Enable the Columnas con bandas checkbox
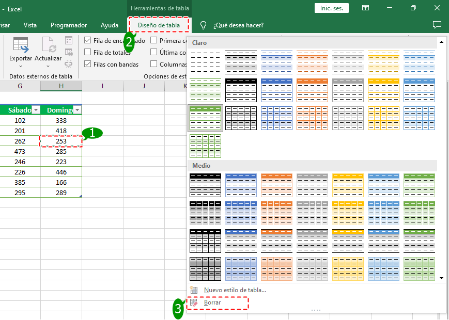 [x=154, y=64]
